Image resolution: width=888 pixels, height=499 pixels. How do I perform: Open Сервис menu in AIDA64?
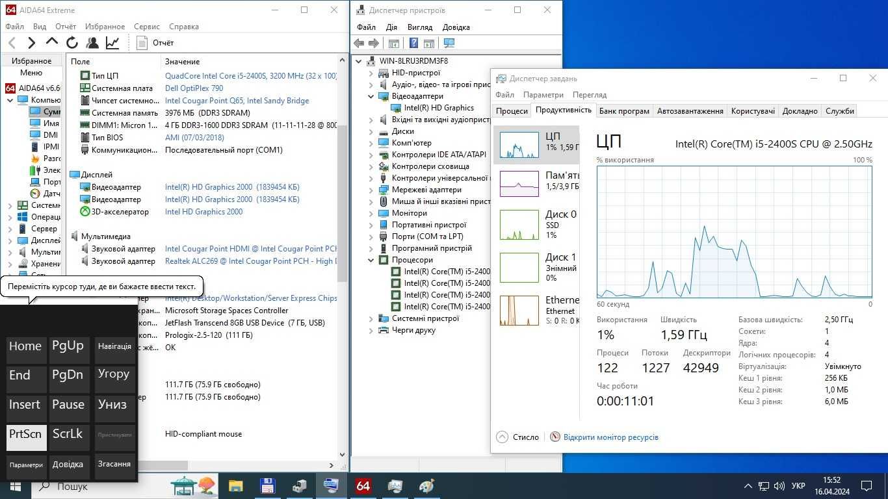click(147, 27)
